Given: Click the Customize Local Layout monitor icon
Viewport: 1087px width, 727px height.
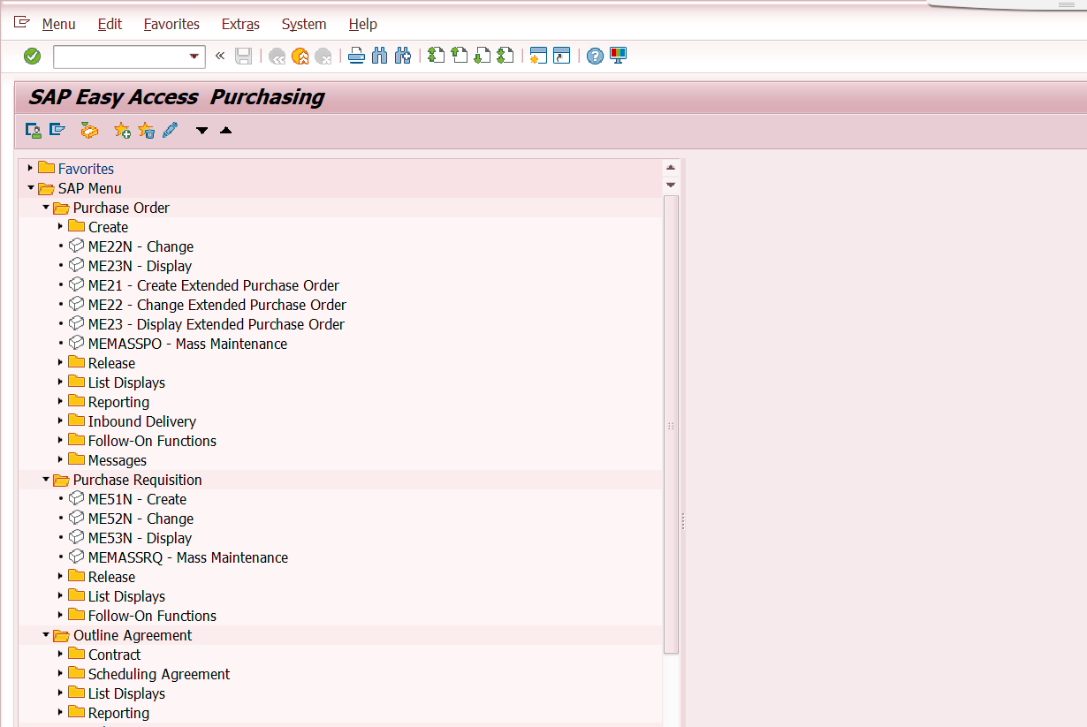Looking at the screenshot, I should click(618, 57).
